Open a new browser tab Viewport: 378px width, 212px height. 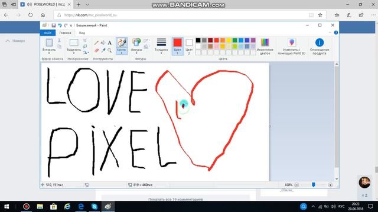click(x=79, y=4)
